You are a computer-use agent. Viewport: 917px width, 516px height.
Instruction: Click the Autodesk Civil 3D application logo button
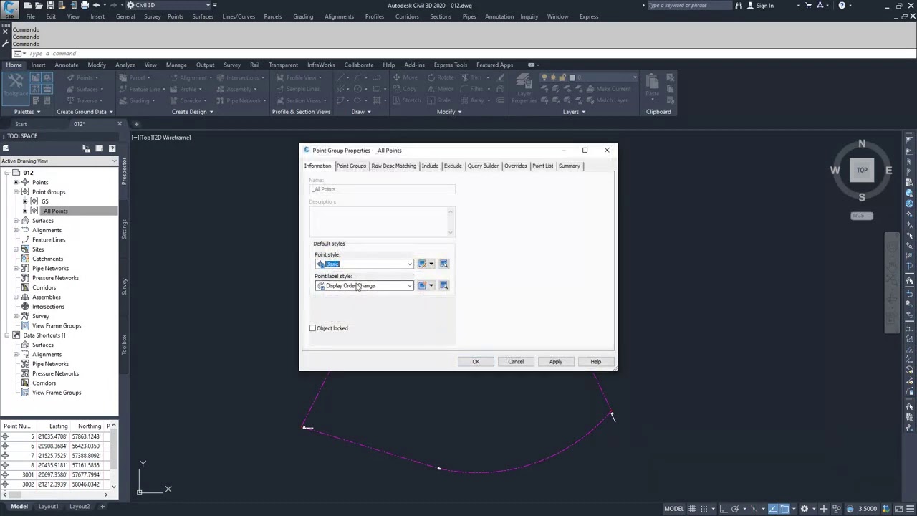(x=9, y=9)
